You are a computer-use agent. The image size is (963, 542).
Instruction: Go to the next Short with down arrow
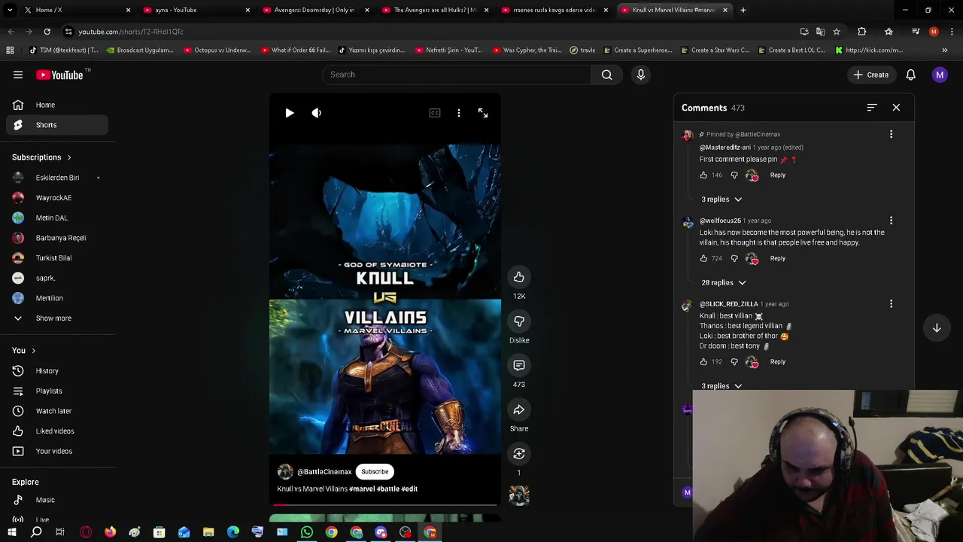click(x=937, y=328)
